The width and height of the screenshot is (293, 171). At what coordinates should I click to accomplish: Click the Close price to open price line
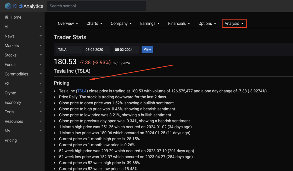116,103
